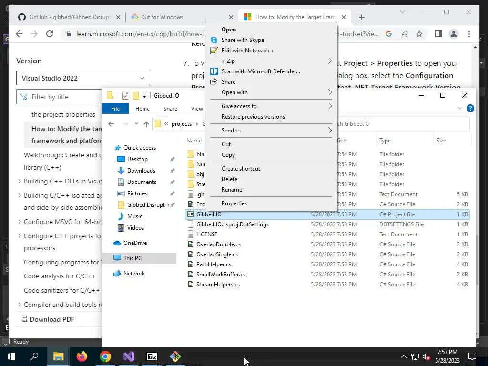Click the Chrome address bar URL
The image size is (488, 366).
click(x=141, y=34)
